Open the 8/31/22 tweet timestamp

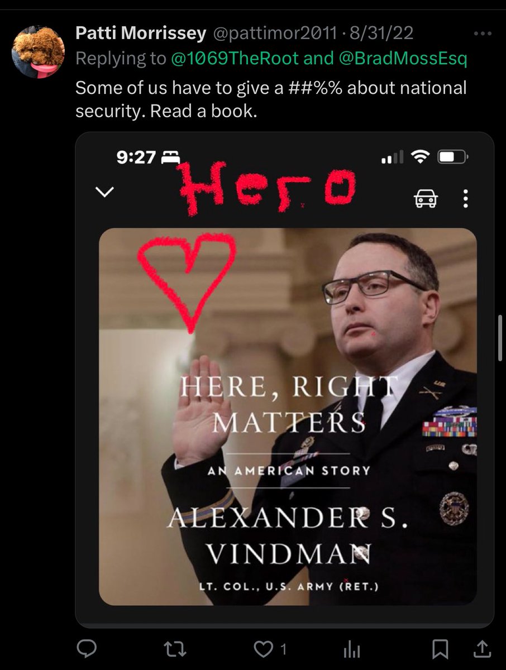pyautogui.click(x=381, y=33)
